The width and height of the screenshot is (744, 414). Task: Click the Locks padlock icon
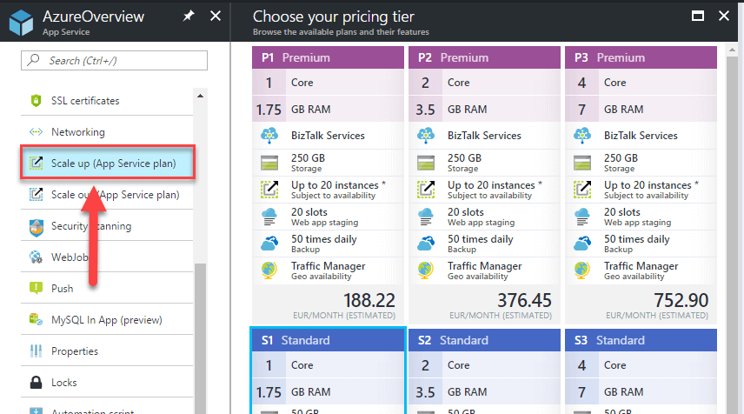[x=36, y=382]
